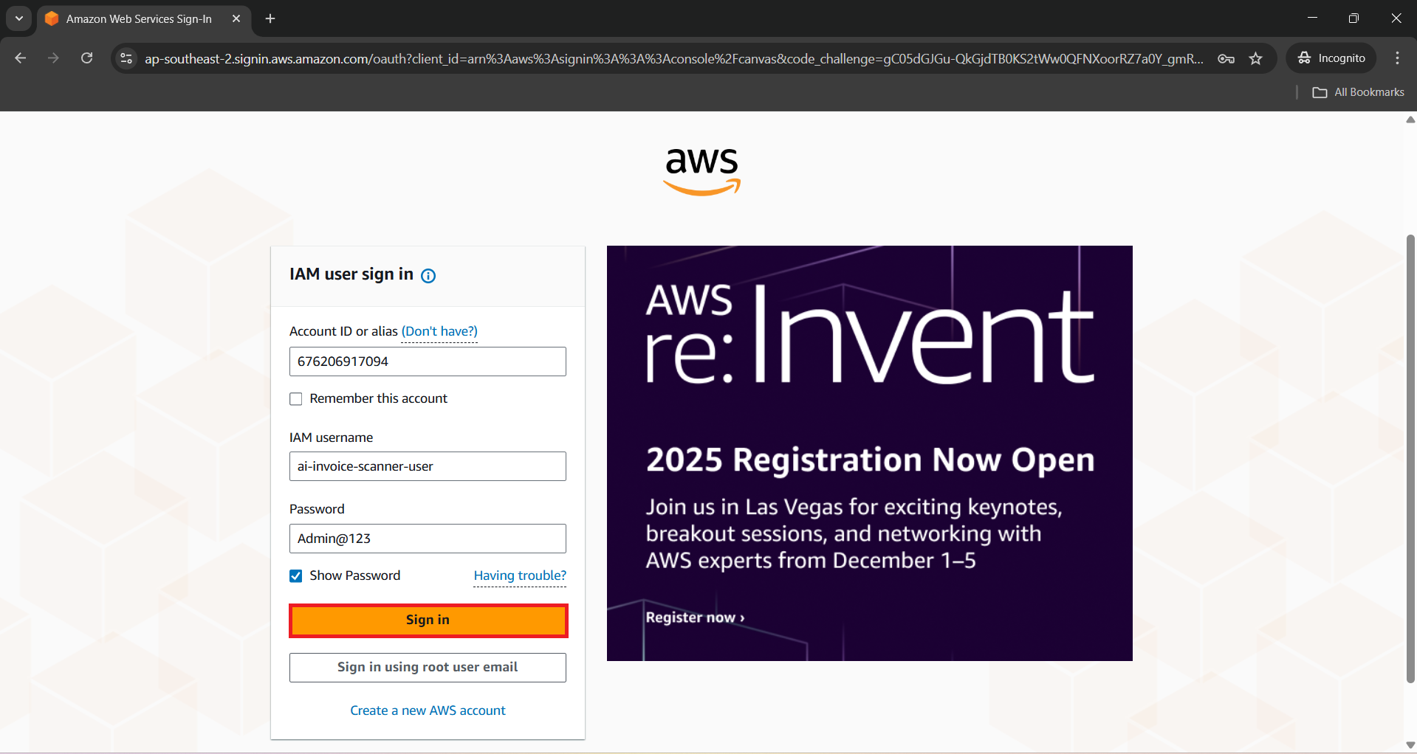Open a new tab with plus icon

(x=270, y=18)
